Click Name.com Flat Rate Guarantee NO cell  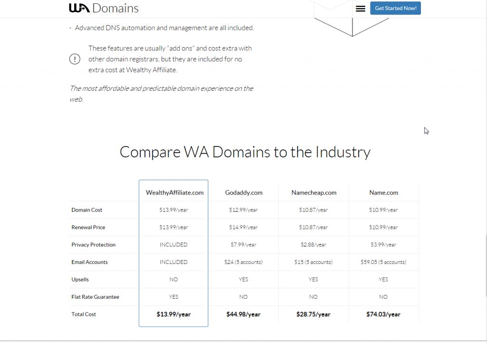click(383, 297)
